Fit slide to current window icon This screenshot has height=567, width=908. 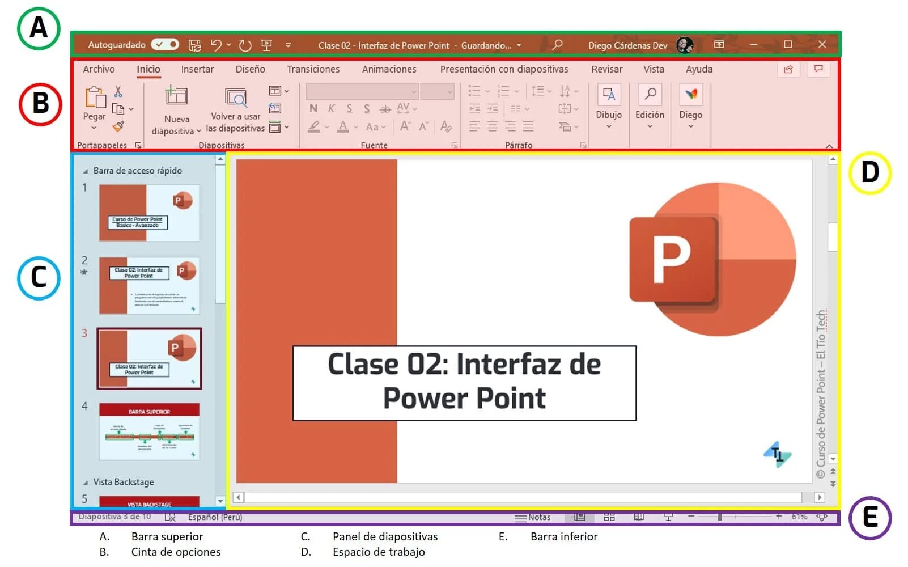821,517
